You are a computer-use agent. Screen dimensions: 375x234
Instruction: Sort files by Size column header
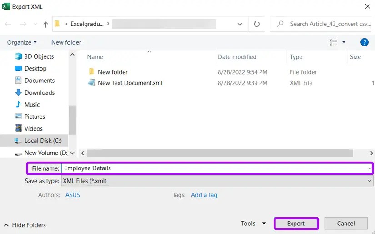pos(355,57)
